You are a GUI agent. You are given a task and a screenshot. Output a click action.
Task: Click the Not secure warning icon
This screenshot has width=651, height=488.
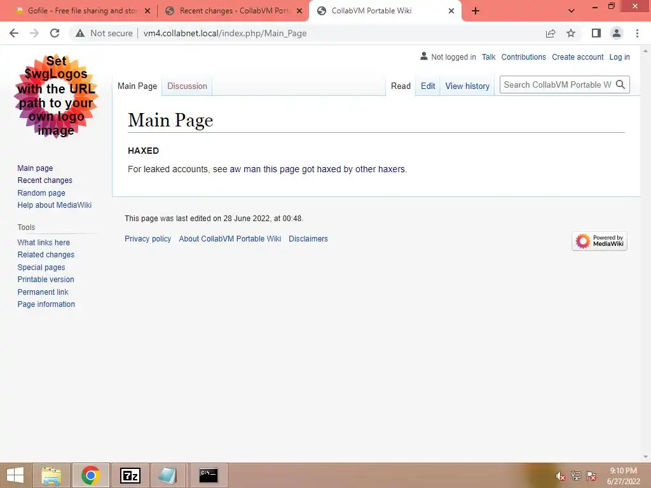coord(80,33)
